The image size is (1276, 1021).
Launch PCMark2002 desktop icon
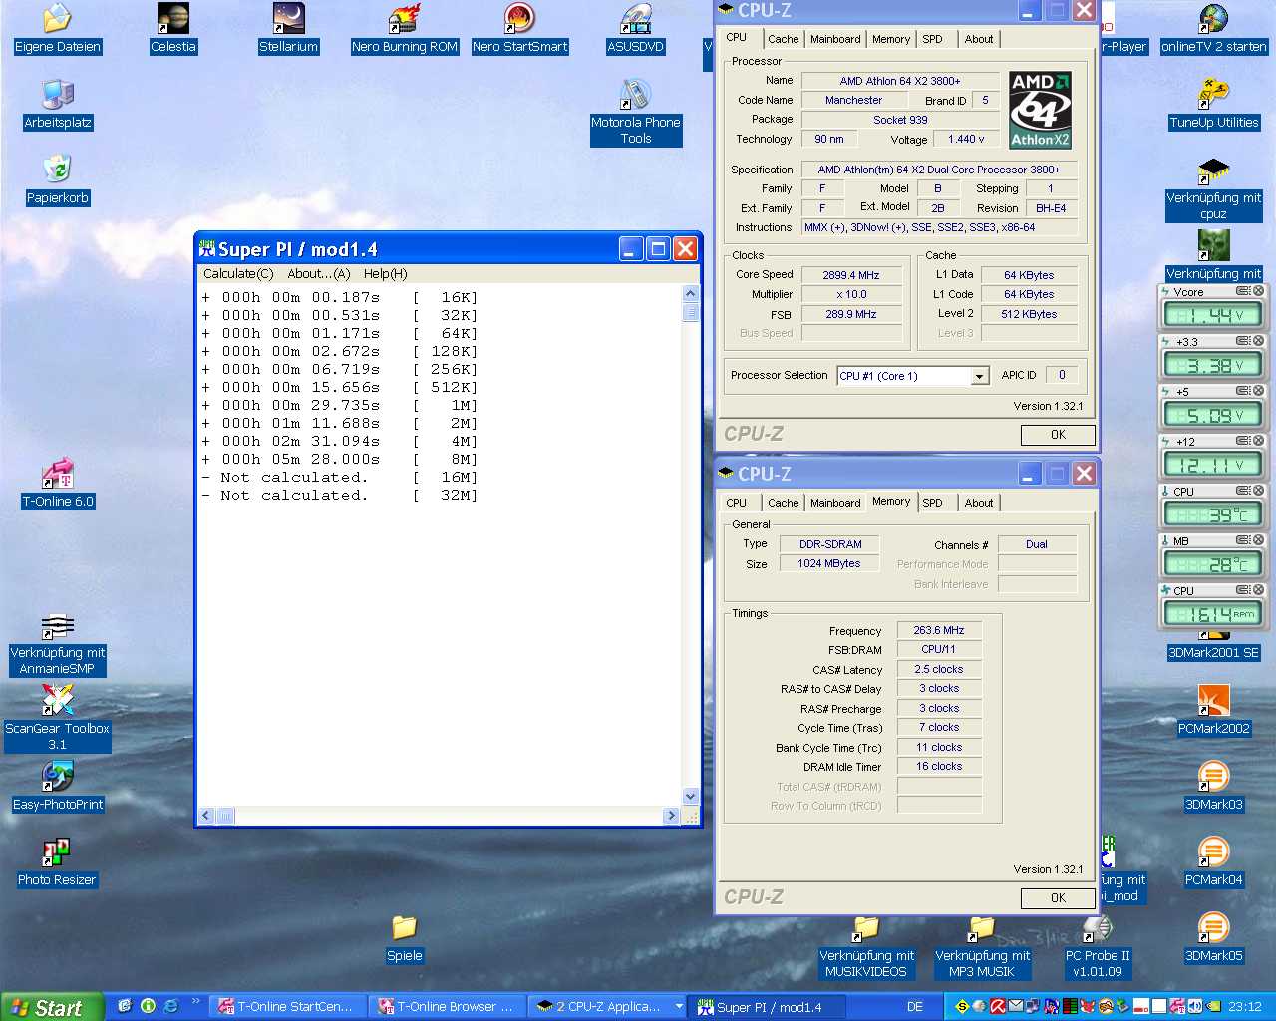(x=1213, y=710)
